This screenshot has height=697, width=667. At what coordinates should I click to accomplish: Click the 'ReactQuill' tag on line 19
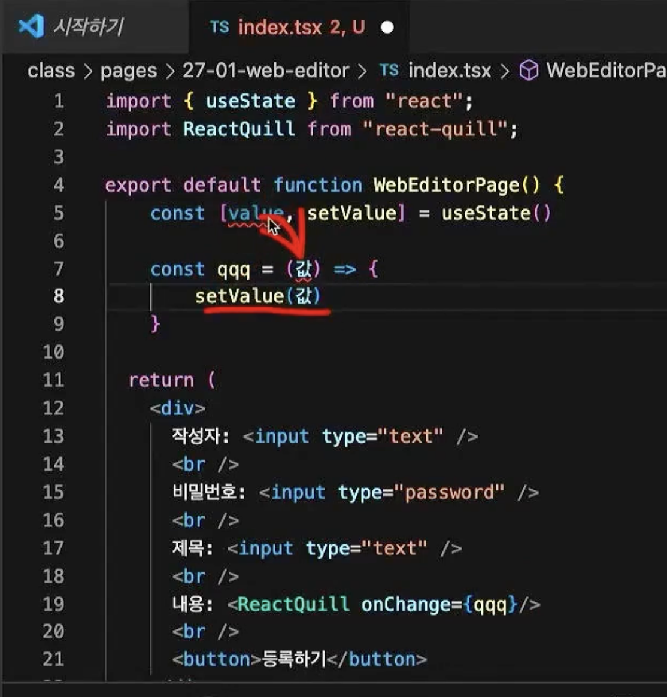pyautogui.click(x=293, y=604)
